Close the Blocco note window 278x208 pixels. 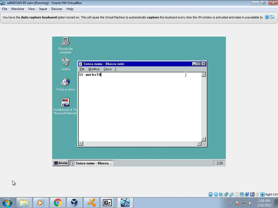coord(204,64)
